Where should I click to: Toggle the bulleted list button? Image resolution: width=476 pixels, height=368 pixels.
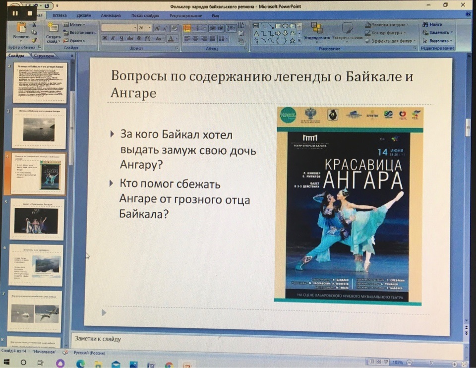187,28
